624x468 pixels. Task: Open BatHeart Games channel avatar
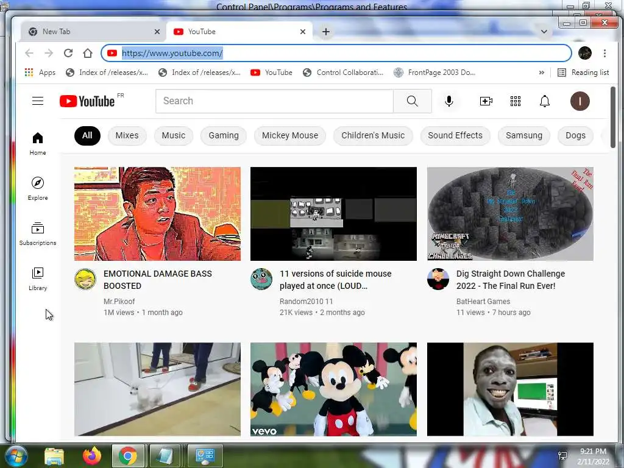(438, 279)
